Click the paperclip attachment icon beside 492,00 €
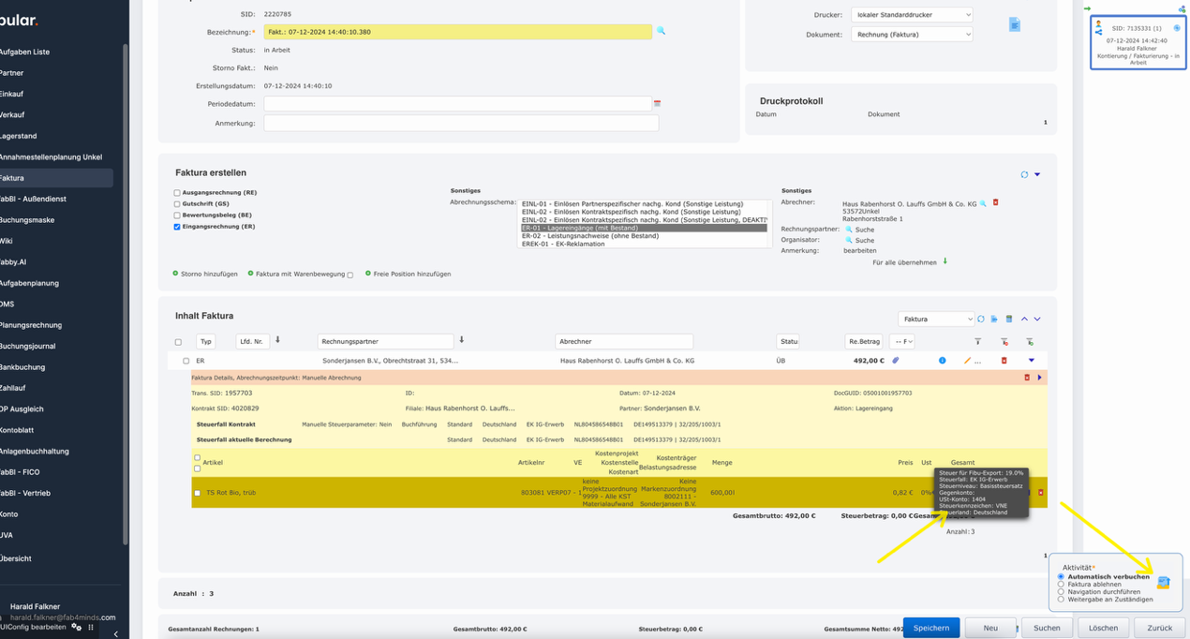Viewport: 1190px width, 639px height. click(x=896, y=360)
